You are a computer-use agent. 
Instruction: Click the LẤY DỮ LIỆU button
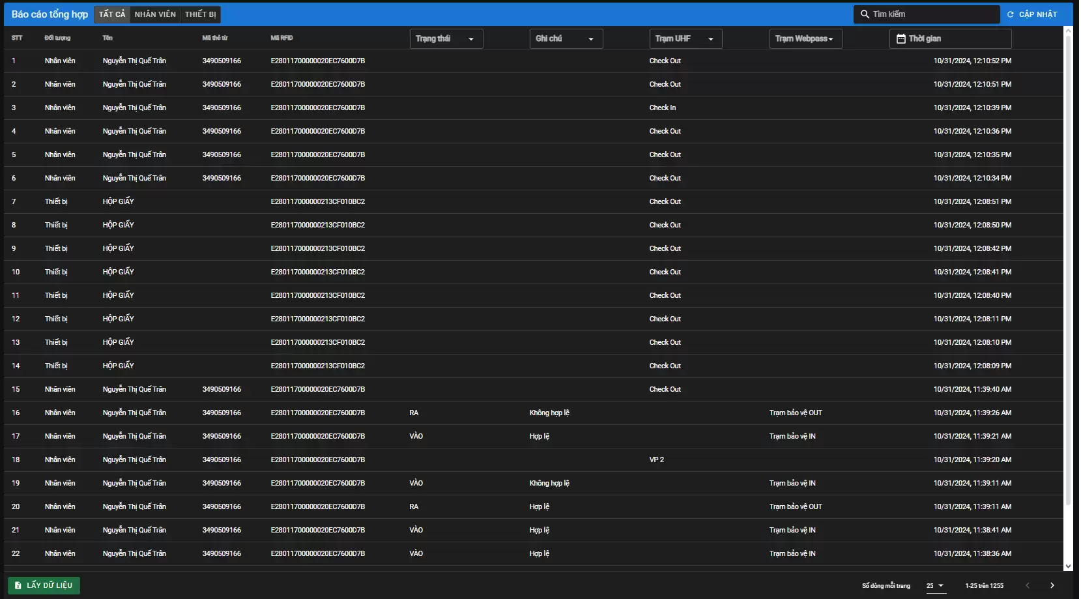tap(44, 585)
